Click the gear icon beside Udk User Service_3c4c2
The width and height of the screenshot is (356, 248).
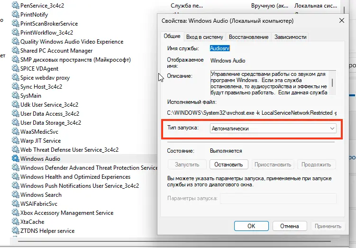[x=16, y=105]
